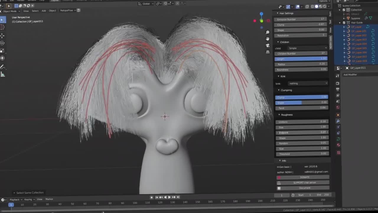Open the kink type dropdown
This screenshot has width=378, height=213.
tap(307, 83)
